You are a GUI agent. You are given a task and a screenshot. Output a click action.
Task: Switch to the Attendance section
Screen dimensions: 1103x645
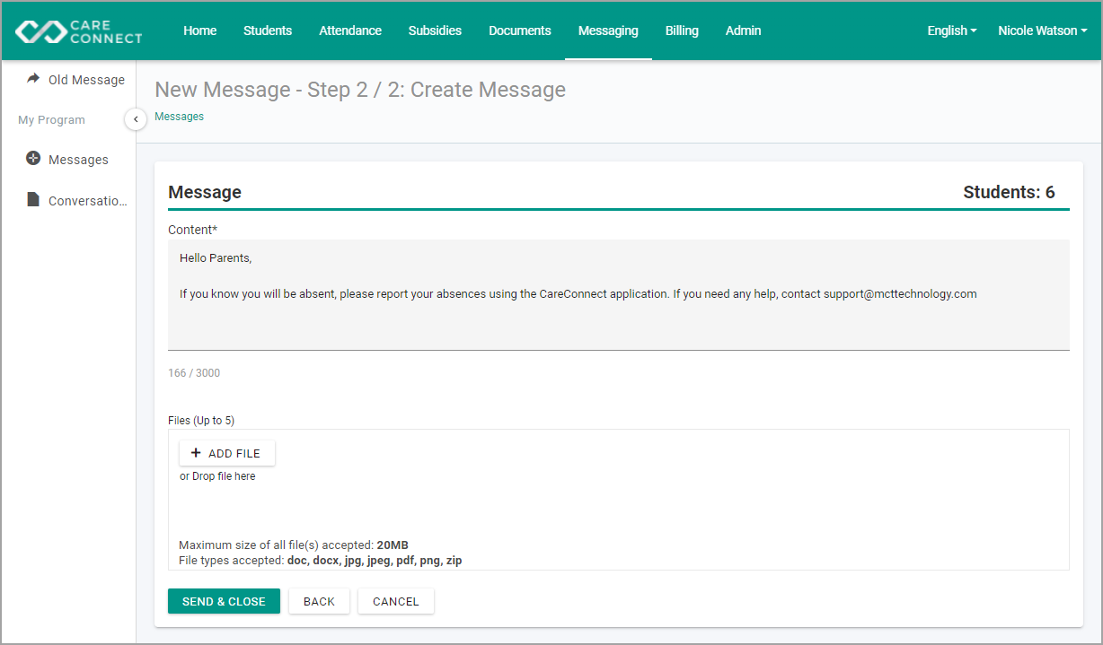tap(350, 31)
